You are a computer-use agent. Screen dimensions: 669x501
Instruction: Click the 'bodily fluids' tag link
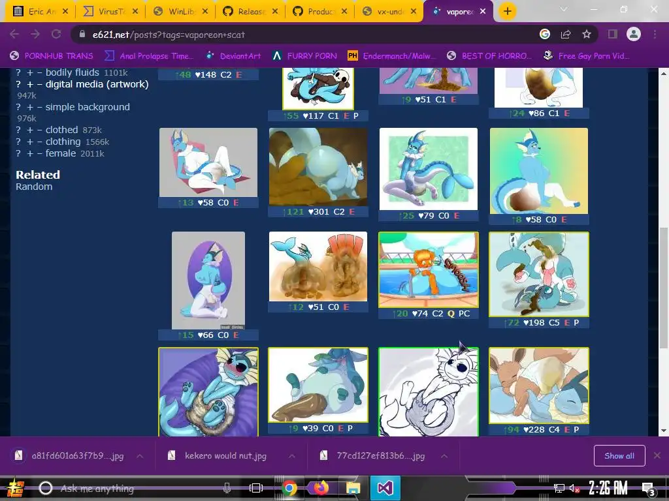(72, 72)
